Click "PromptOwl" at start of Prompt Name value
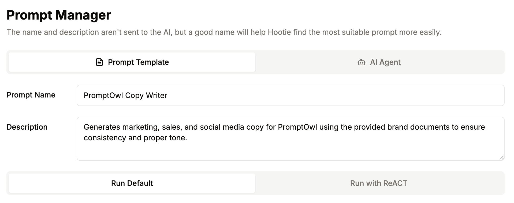Viewport: 514px width, 203px height. pos(103,96)
